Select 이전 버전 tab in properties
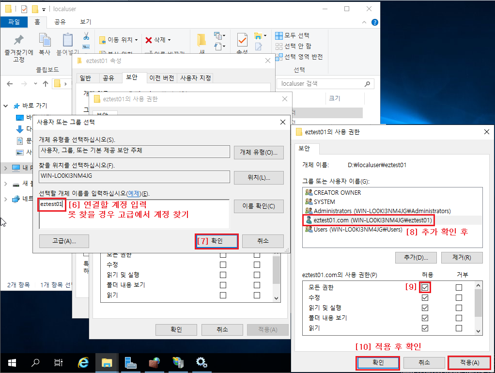The width and height of the screenshot is (495, 373). (161, 78)
